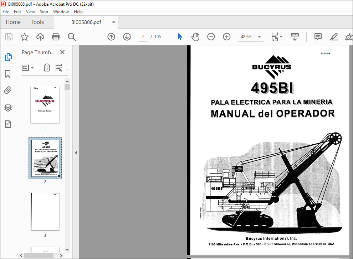Add file to starred favorites
Screen dimensions: 353x259
[x=25, y=37]
